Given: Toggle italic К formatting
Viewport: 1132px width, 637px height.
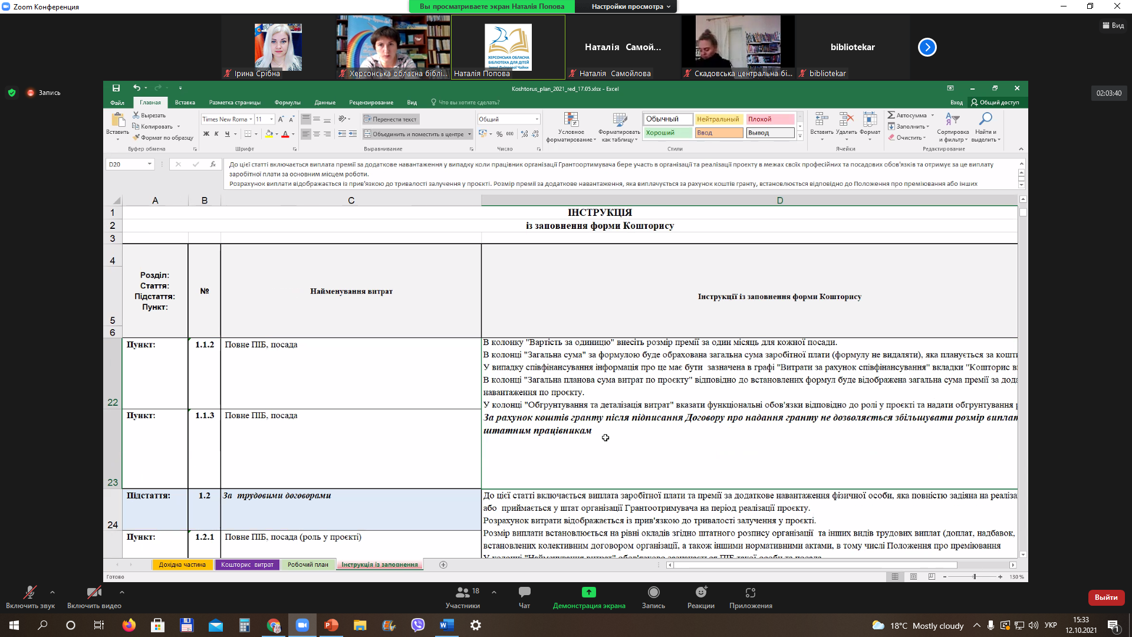Looking at the screenshot, I should click(216, 134).
